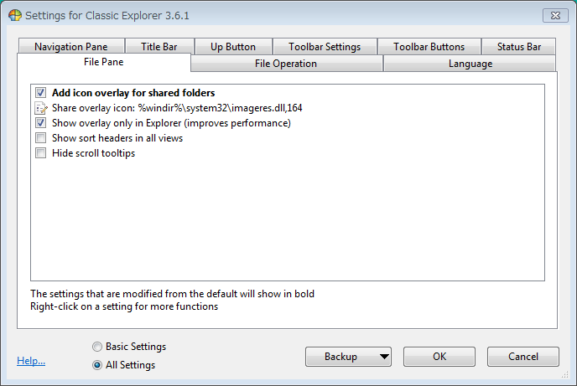The image size is (577, 386).
Task: Click the Classic Explorer shell icon in title bar
Action: pyautogui.click(x=15, y=15)
